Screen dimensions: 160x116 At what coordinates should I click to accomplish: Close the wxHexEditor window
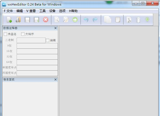(x=153, y=3)
